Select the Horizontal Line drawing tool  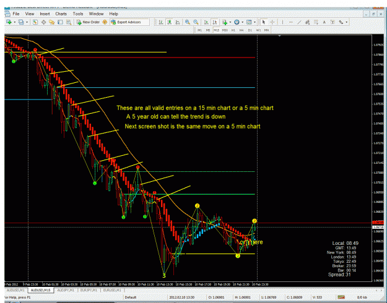coord(291,22)
